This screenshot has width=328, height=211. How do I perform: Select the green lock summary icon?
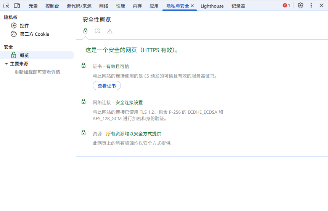[x=85, y=31]
